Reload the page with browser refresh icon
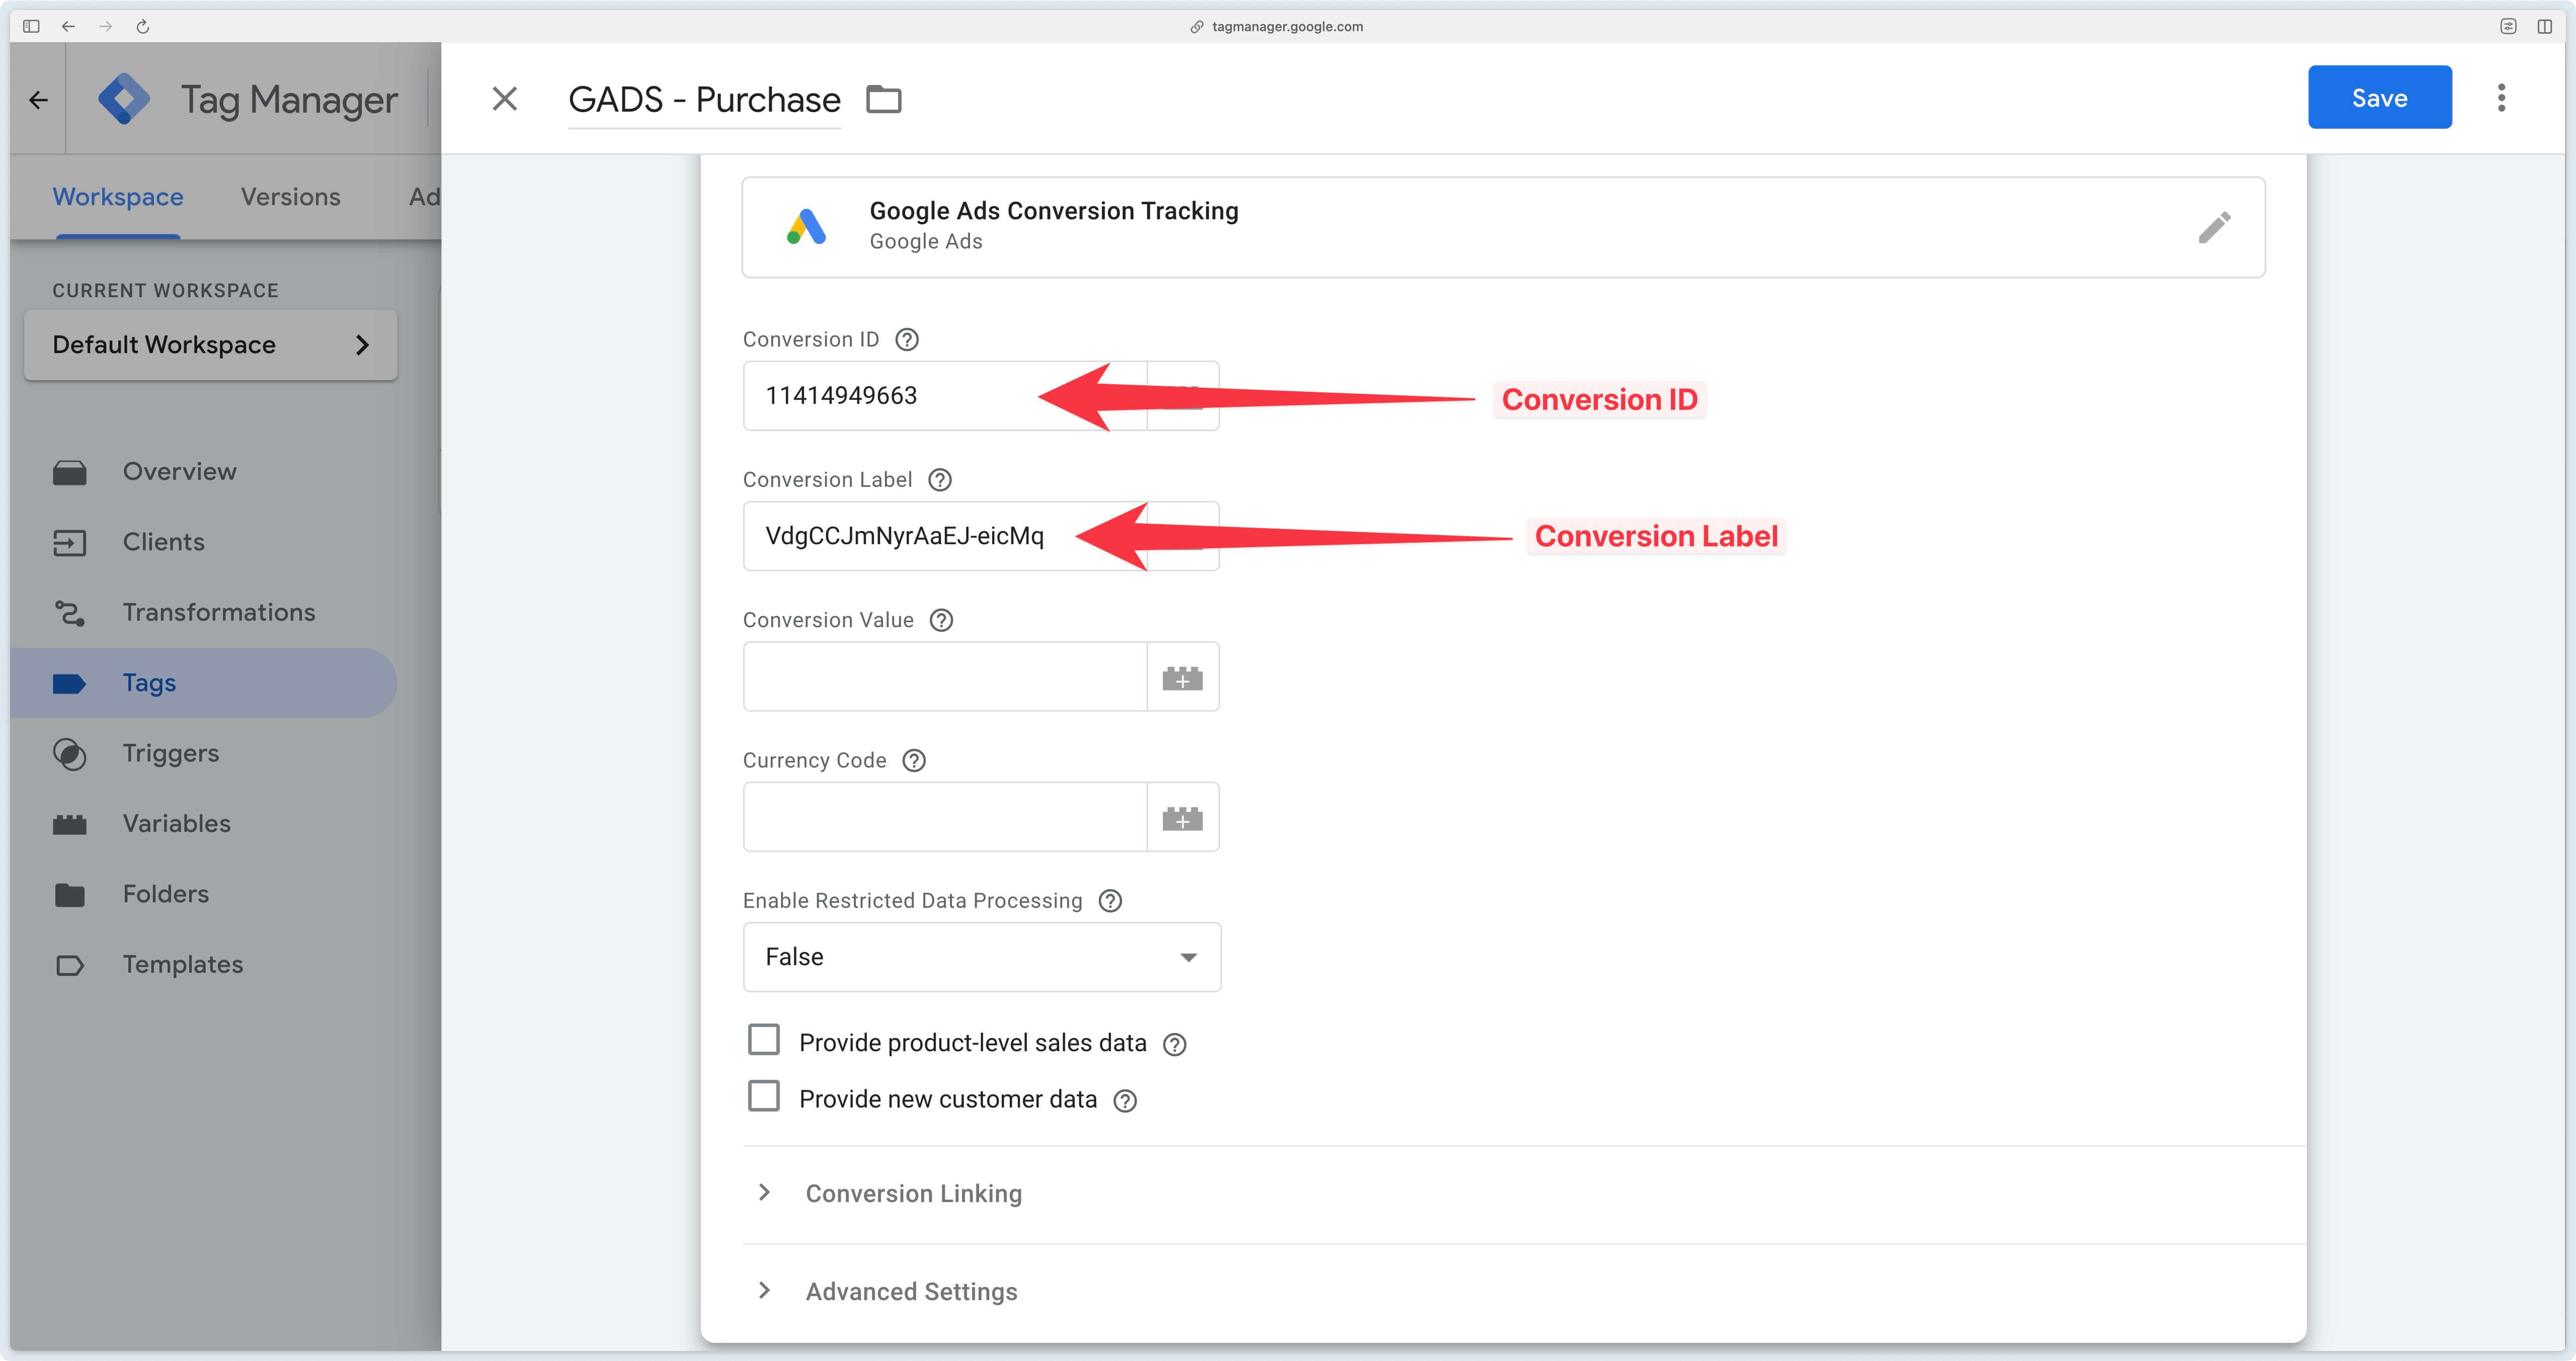The height and width of the screenshot is (1361, 2576). 142,26
